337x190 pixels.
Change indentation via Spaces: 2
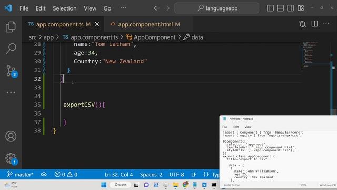coord(151,174)
